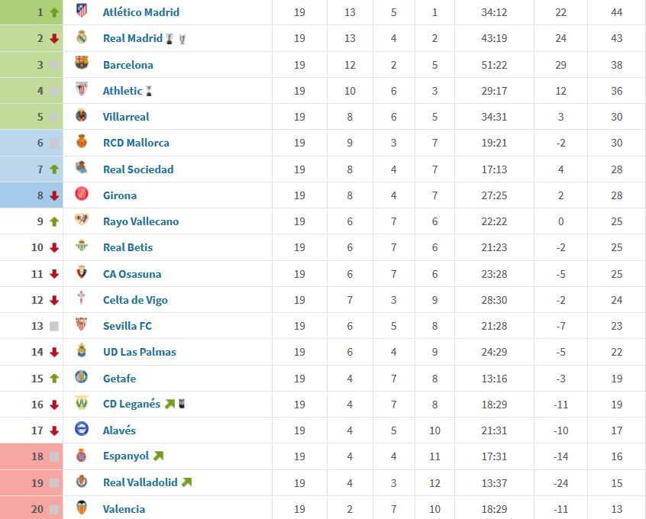Image resolution: width=646 pixels, height=519 pixels.
Task: Click the Barcelona club crest icon
Action: click(x=82, y=63)
